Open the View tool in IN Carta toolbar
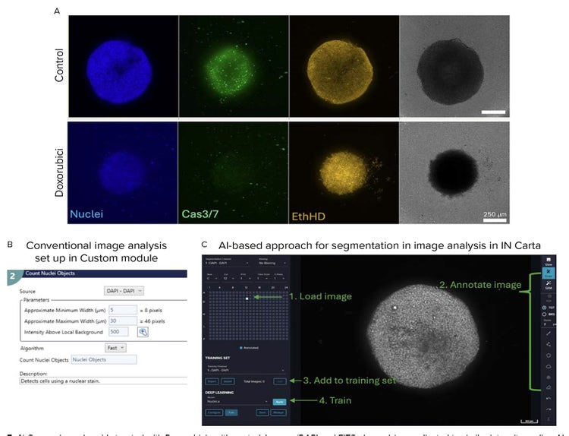Image resolution: width=569 pixels, height=436 pixels. (x=549, y=261)
